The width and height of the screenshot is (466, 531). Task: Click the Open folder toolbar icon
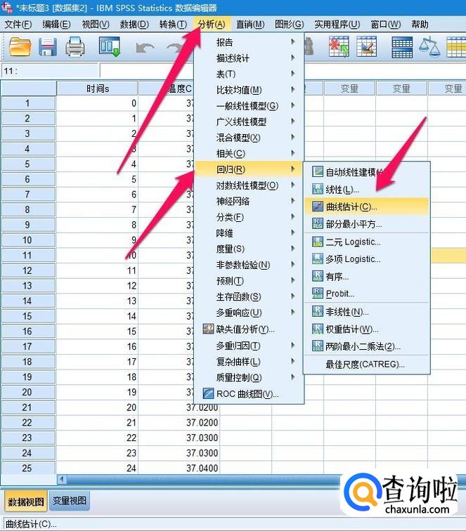tap(20, 47)
